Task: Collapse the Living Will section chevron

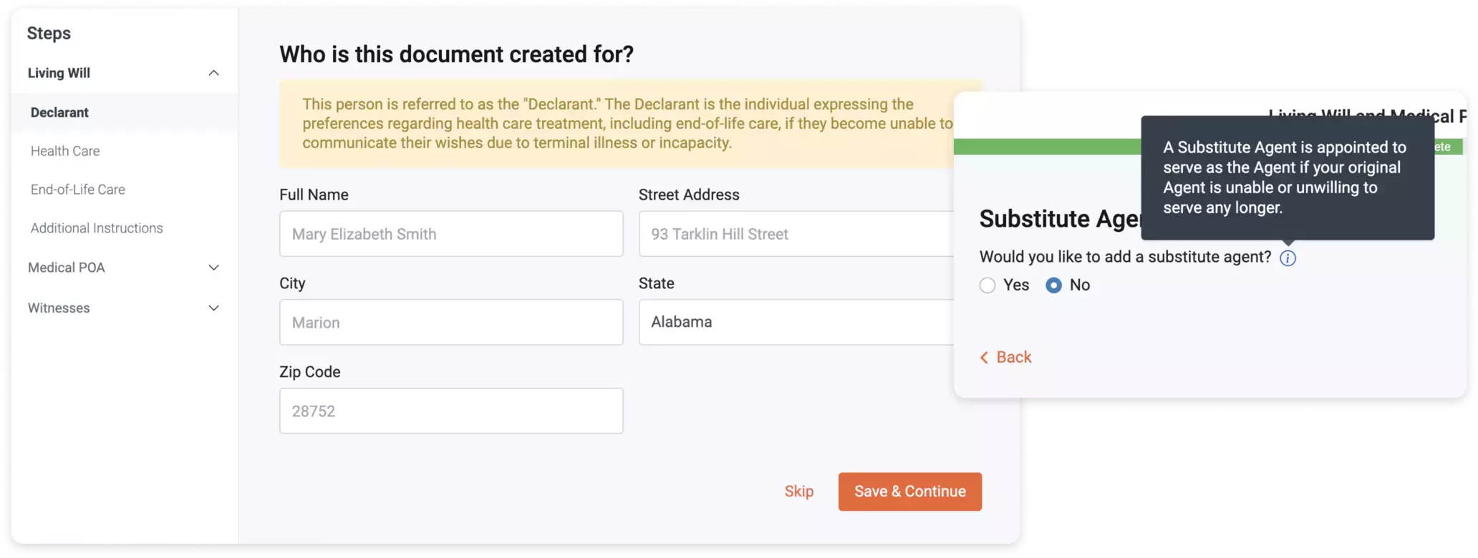Action: click(x=213, y=73)
